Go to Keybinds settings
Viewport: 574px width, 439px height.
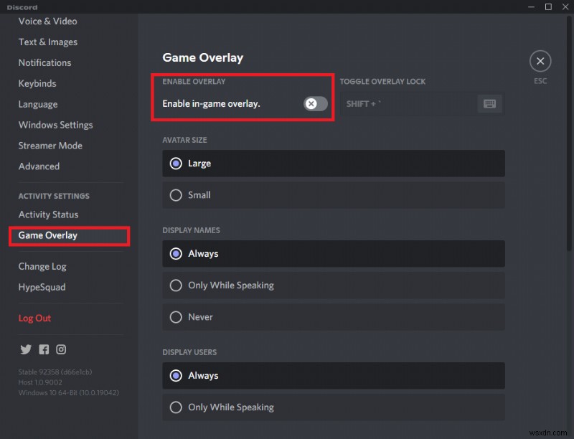click(x=37, y=83)
